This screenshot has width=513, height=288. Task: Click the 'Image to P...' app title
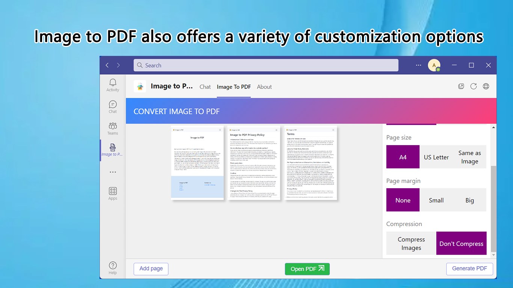point(172,86)
